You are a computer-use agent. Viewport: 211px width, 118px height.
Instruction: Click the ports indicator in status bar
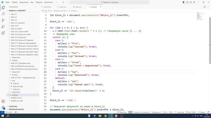coord(16,112)
